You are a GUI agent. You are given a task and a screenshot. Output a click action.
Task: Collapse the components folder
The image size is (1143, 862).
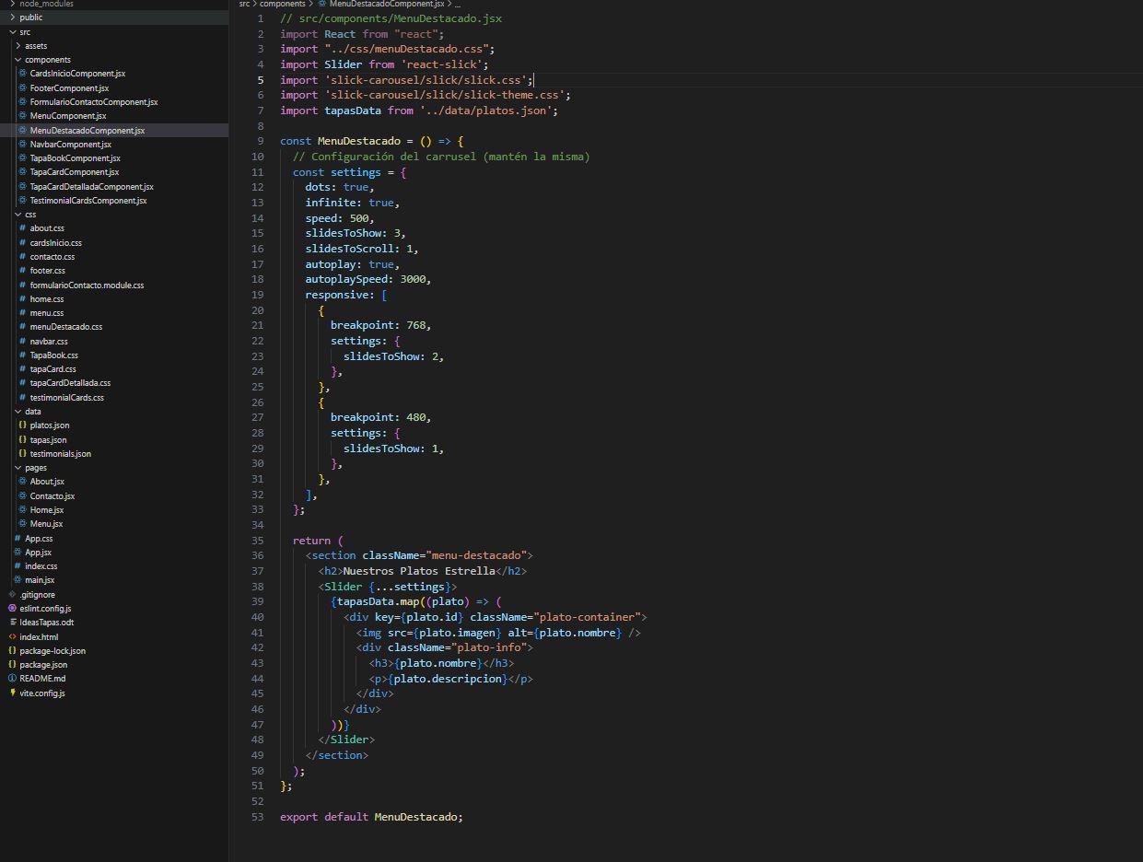[x=18, y=60]
